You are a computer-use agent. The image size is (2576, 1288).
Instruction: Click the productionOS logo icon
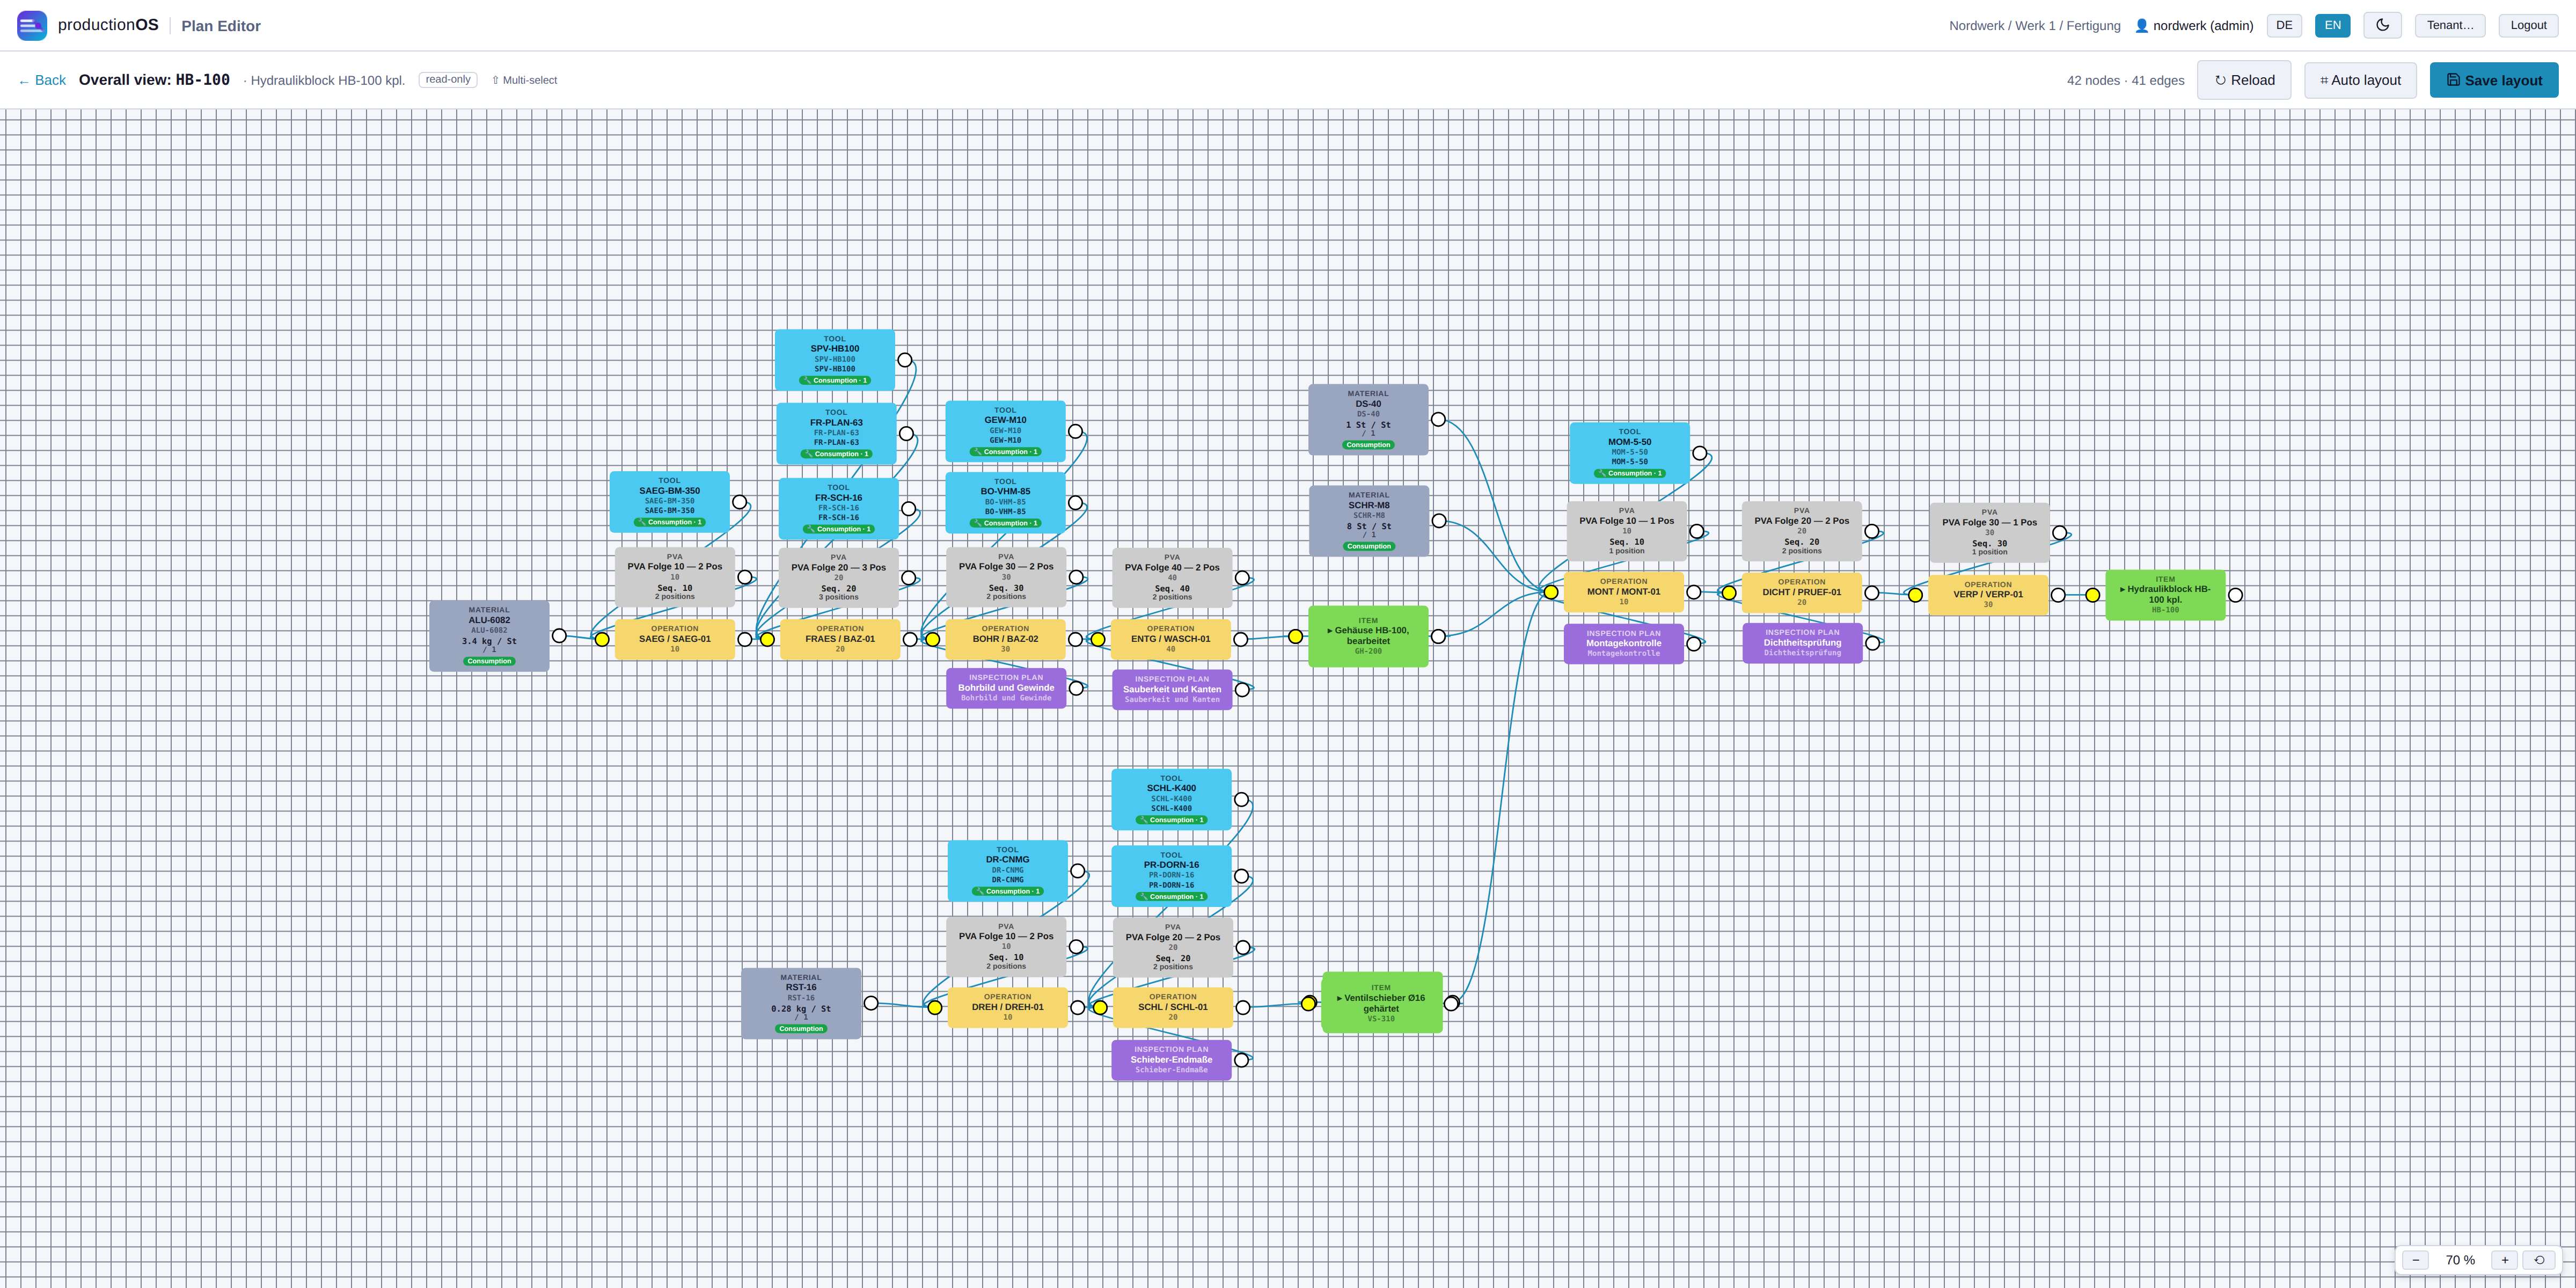(x=32, y=25)
